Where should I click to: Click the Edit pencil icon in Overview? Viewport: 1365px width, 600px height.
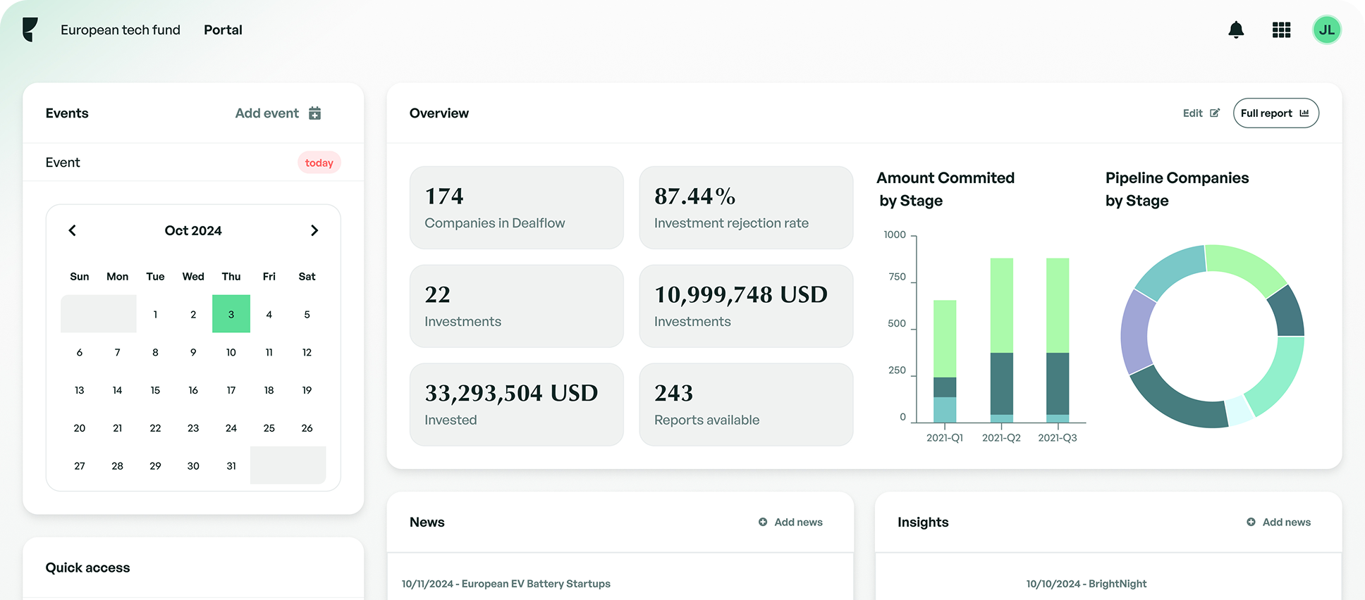[1215, 113]
